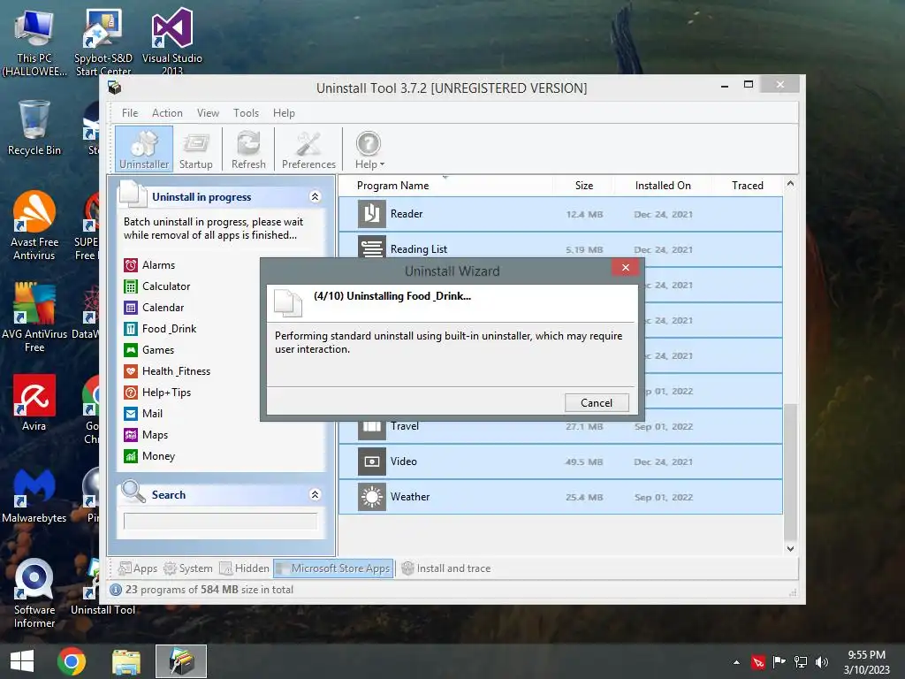Select the Weather program icon
This screenshot has height=679, width=905.
372,497
